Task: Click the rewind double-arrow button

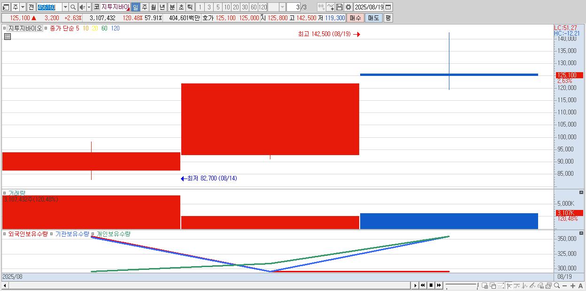Action: tap(423, 285)
